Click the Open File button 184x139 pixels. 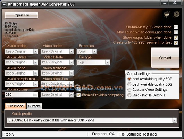[22, 15]
